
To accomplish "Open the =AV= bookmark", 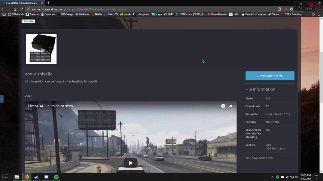I will click(x=234, y=14).
